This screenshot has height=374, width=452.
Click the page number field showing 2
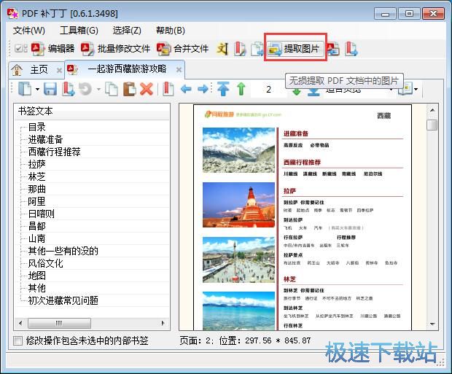coord(269,89)
